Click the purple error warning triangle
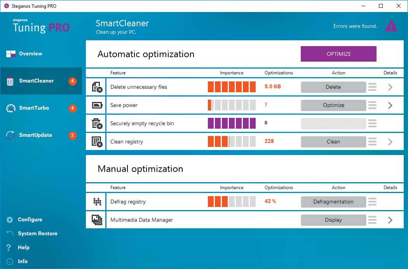The image size is (408, 269). [x=391, y=26]
